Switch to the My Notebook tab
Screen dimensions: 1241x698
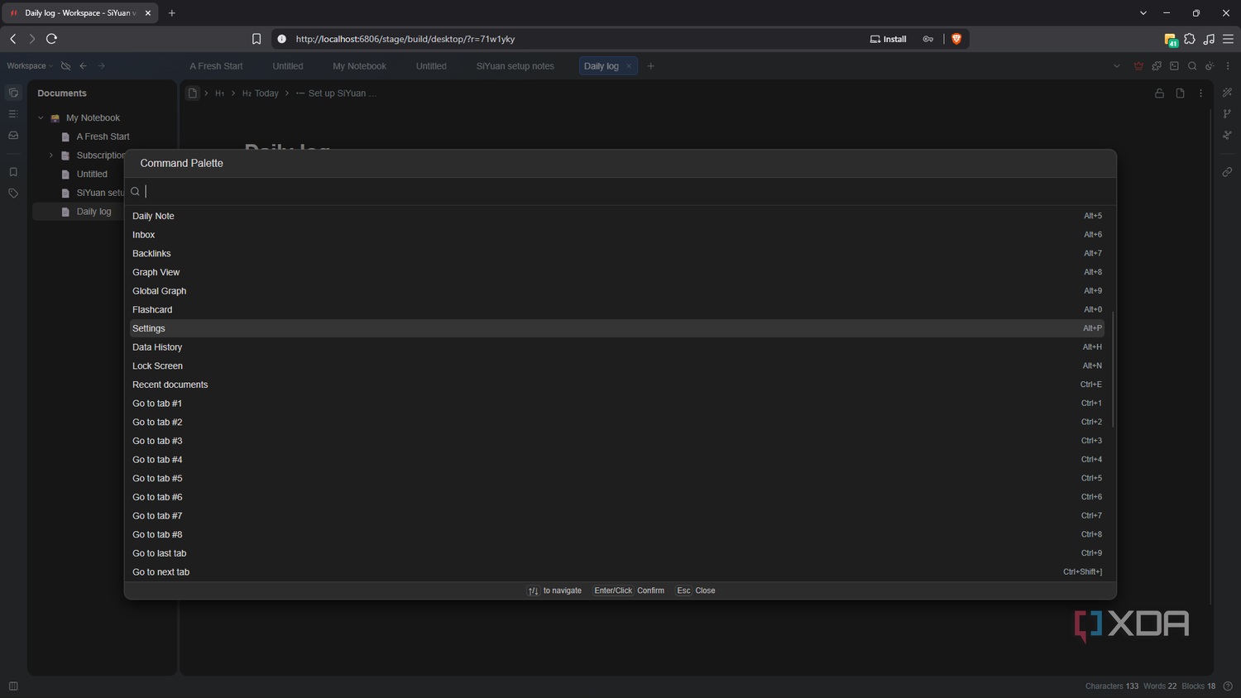click(x=359, y=66)
